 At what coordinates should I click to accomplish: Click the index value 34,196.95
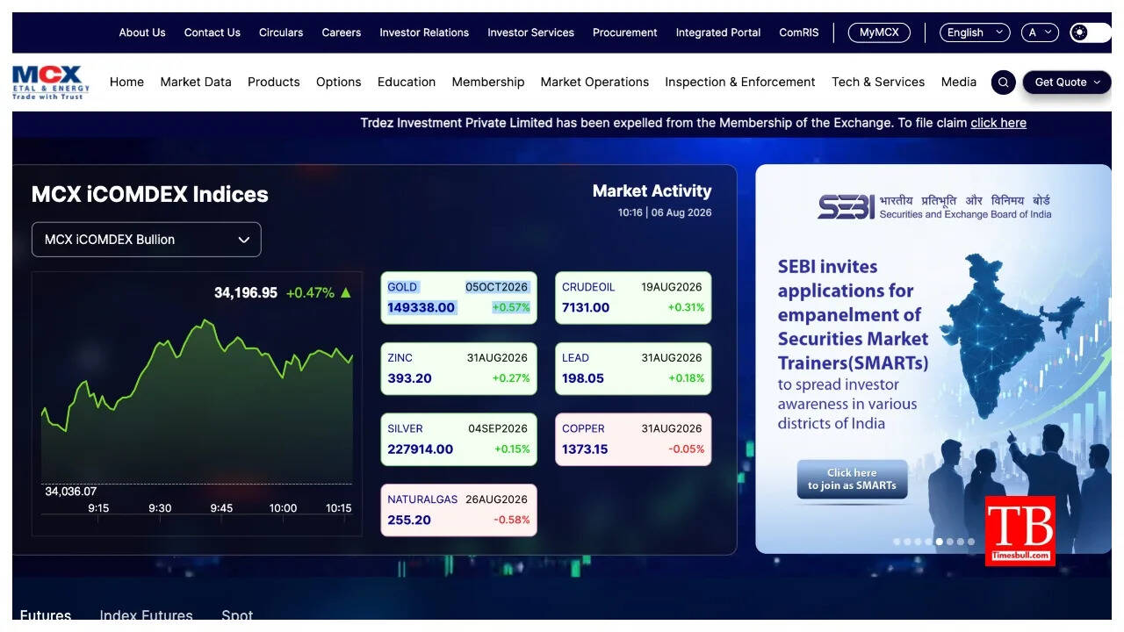[246, 293]
